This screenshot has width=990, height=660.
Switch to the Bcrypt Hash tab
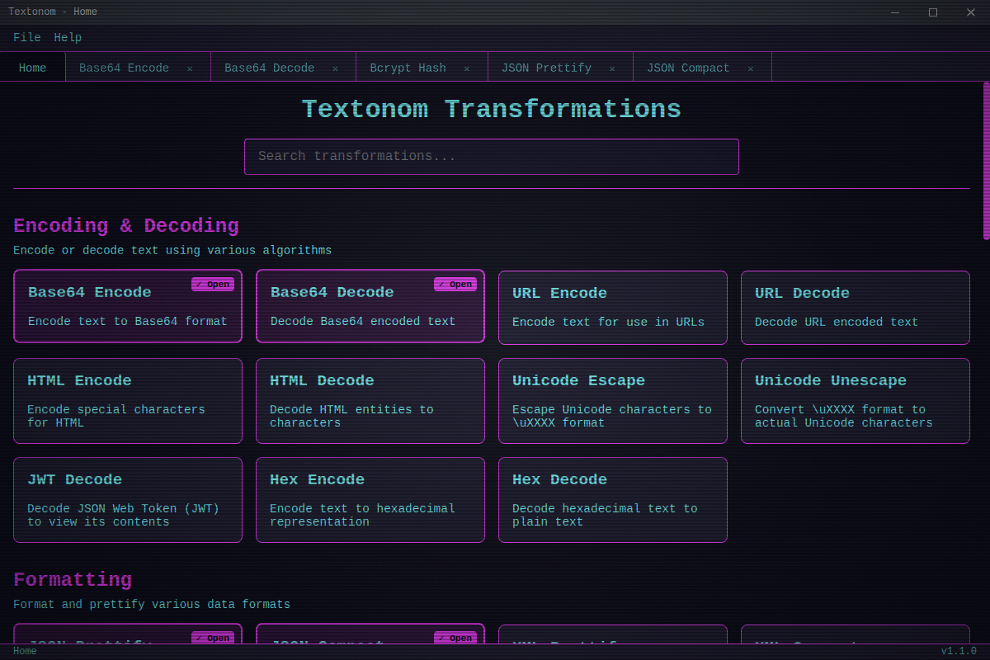[408, 68]
